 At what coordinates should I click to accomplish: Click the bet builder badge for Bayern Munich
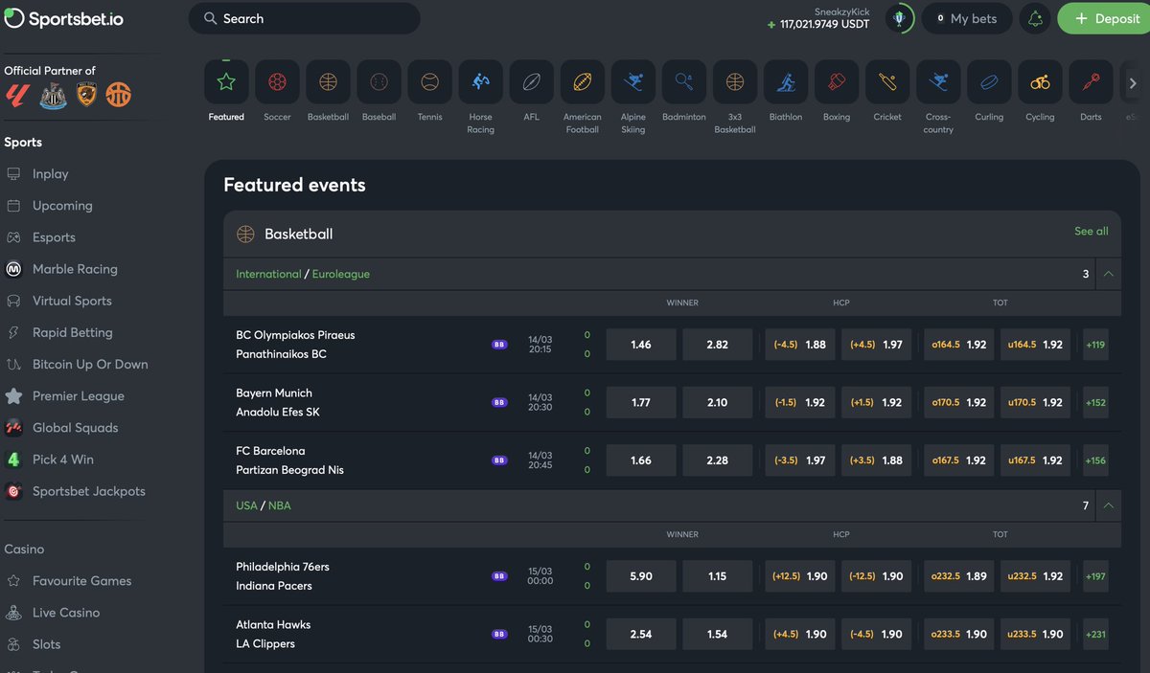[499, 402]
